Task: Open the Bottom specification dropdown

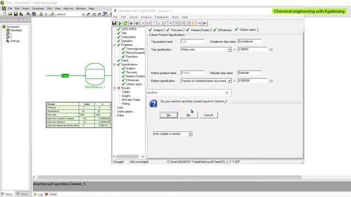Action: (x=229, y=81)
